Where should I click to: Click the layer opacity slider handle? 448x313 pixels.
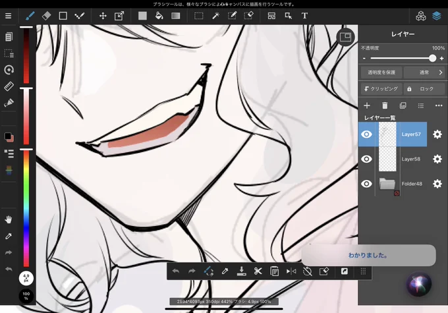[433, 58]
